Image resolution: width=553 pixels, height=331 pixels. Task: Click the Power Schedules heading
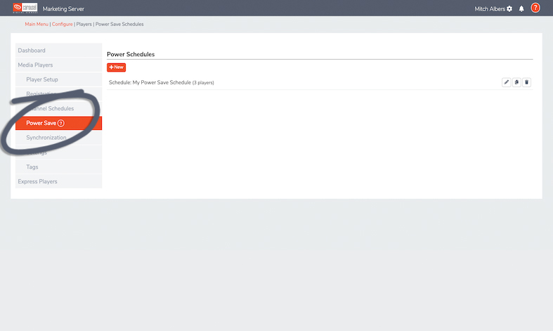131,54
